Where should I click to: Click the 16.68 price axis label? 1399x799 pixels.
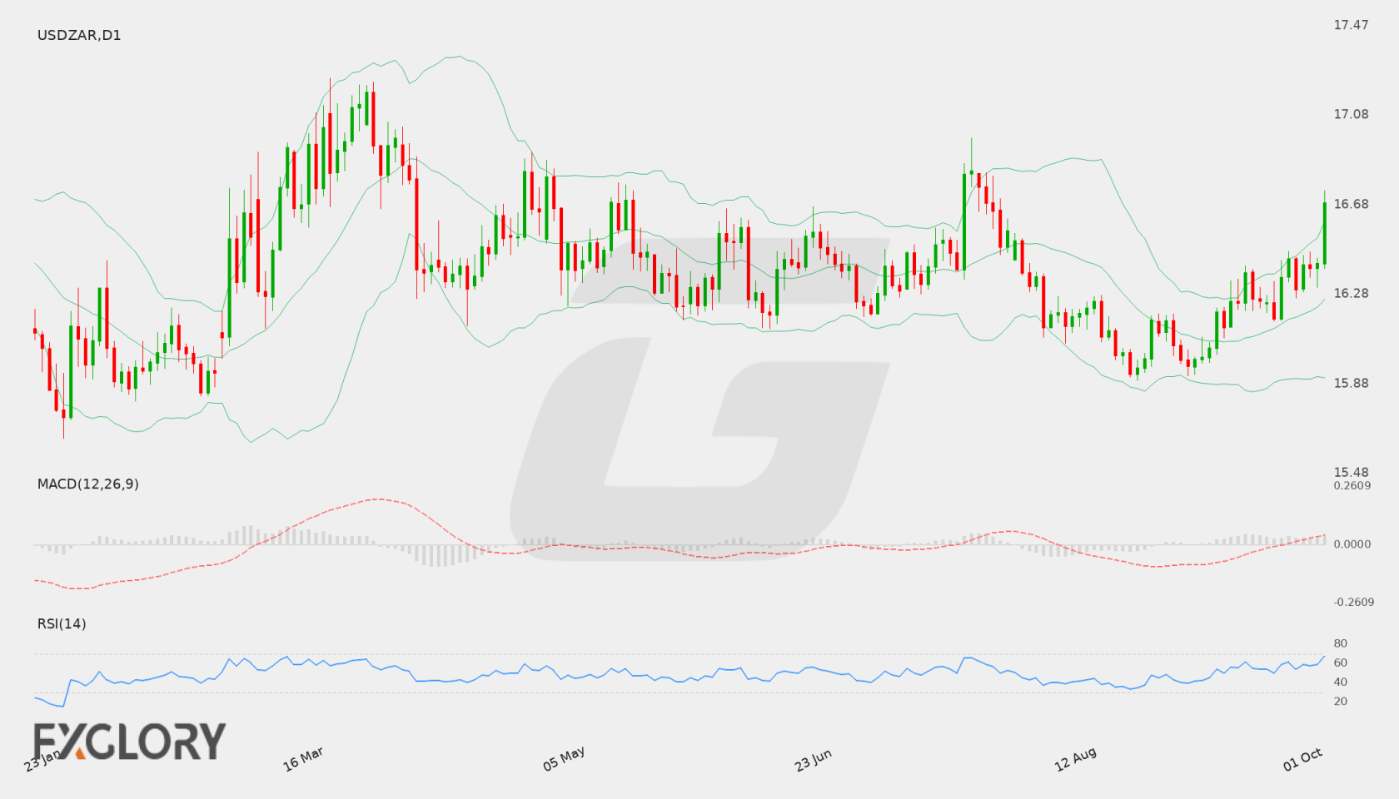tap(1351, 204)
